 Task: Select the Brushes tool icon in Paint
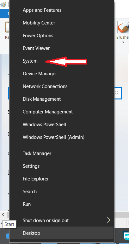tap(123, 27)
